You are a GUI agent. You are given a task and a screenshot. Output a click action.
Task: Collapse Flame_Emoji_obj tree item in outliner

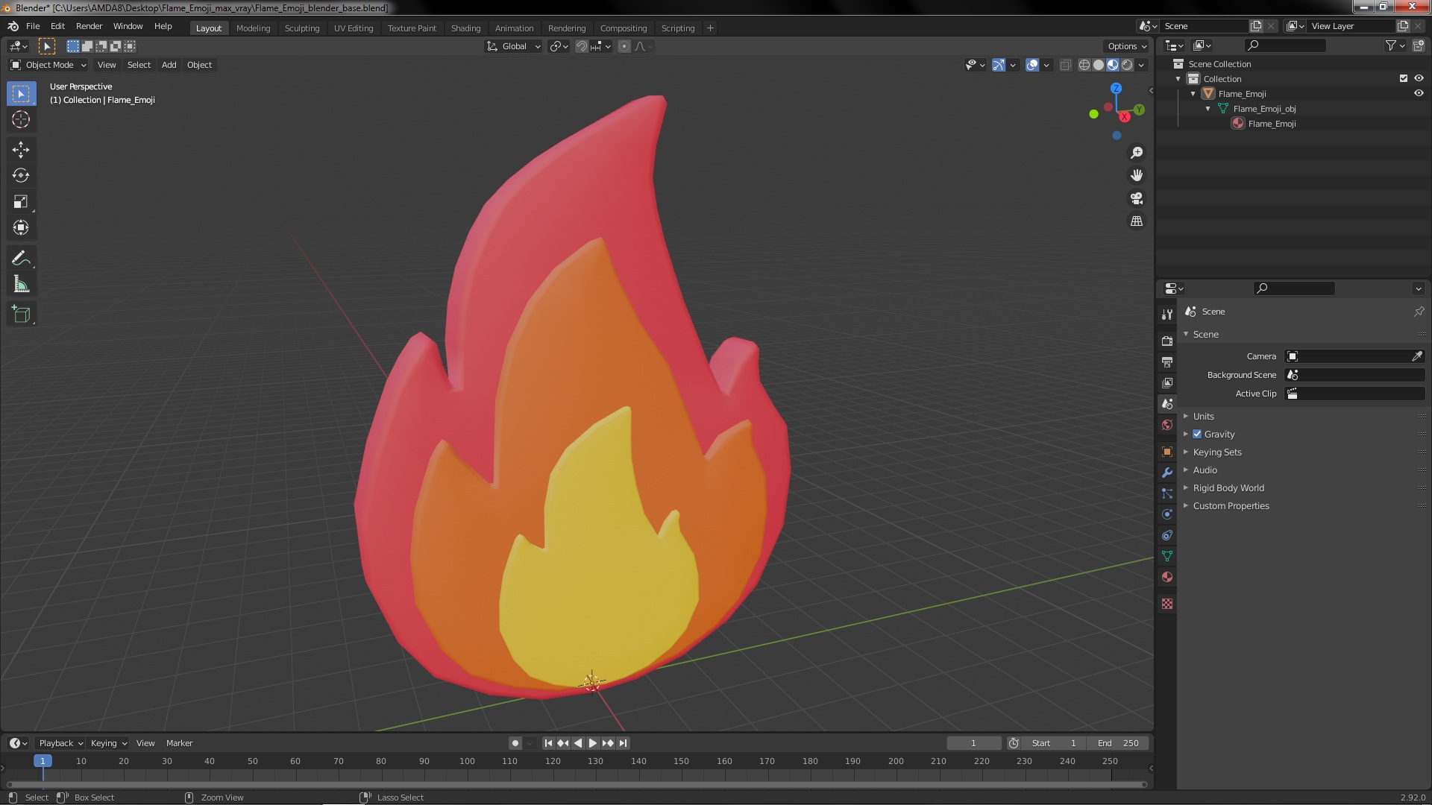[1208, 109]
